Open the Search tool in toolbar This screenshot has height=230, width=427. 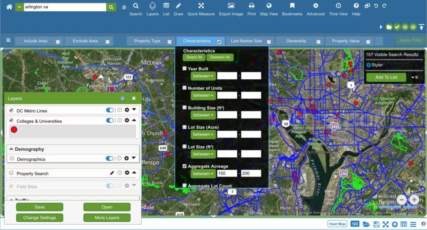click(x=136, y=9)
